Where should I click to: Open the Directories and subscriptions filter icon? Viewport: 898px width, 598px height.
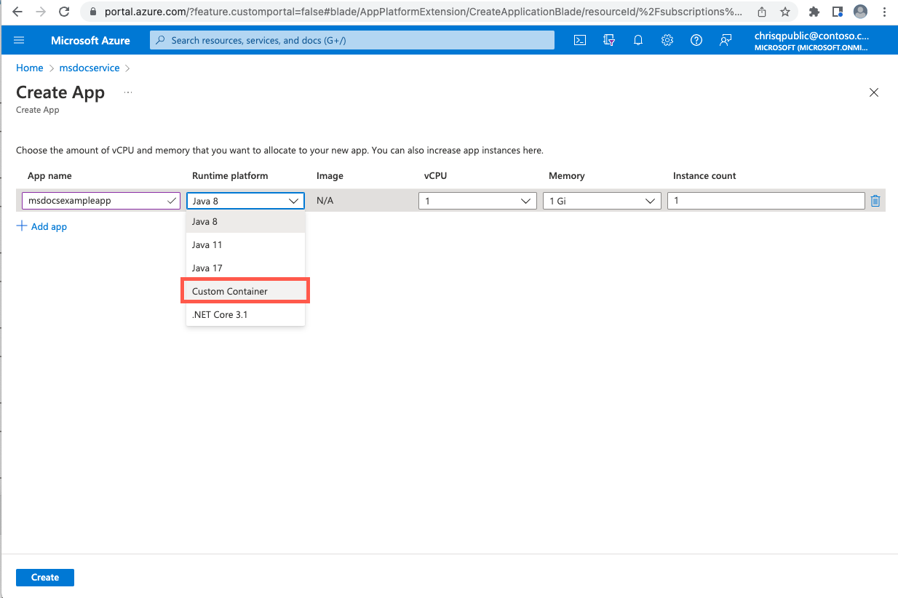[609, 40]
